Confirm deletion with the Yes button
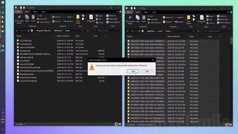238x134 pixels. [133, 71]
